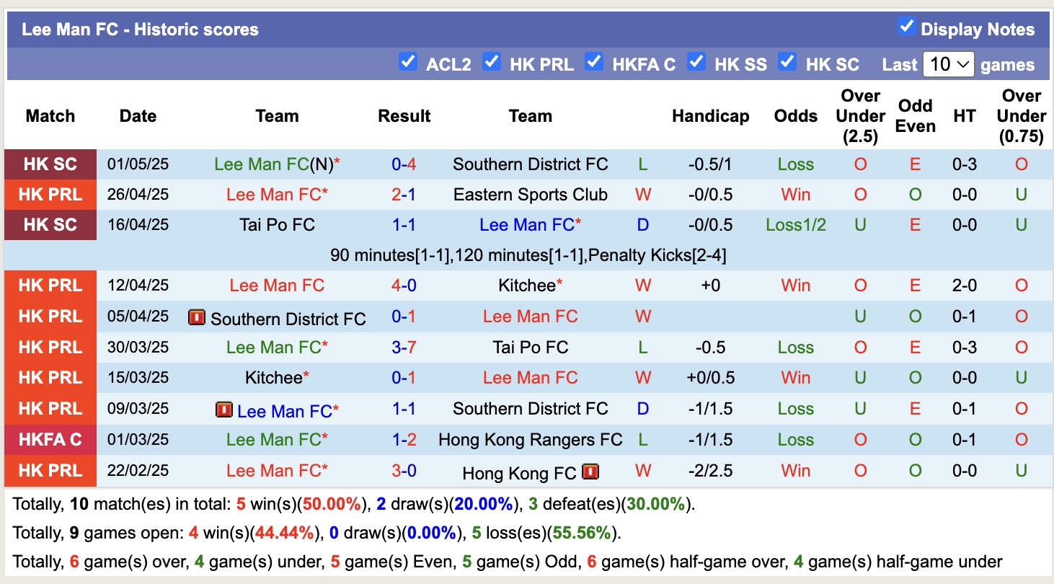Select the HK SC competition badge on the top row
The height and width of the screenshot is (584, 1054).
coord(50,164)
